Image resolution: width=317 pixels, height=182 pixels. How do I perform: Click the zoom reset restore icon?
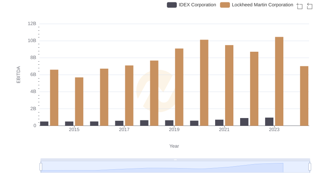point(309,6)
